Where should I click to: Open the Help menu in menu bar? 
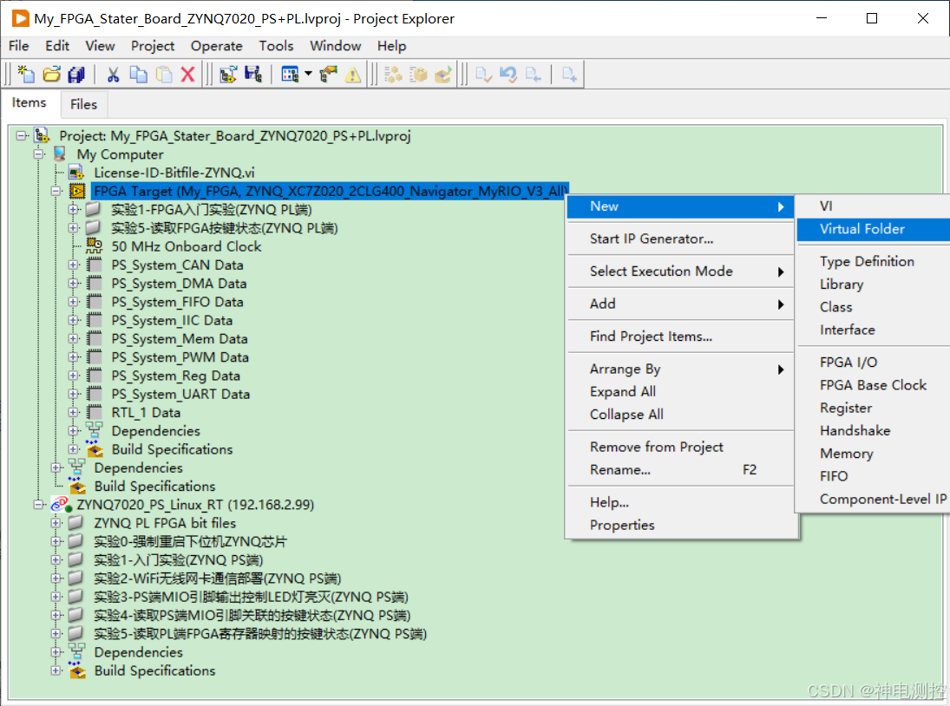(x=391, y=46)
